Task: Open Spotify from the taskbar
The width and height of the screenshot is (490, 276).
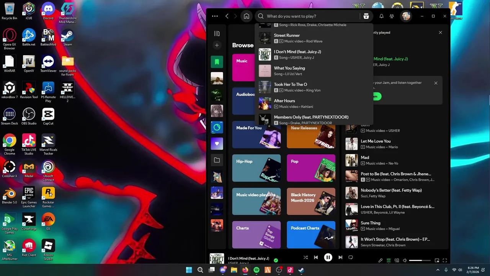Action: click(256, 270)
